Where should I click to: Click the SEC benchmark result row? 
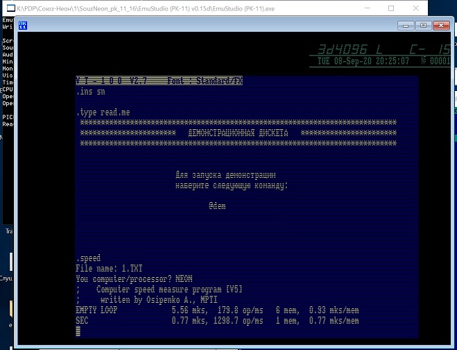(217, 321)
